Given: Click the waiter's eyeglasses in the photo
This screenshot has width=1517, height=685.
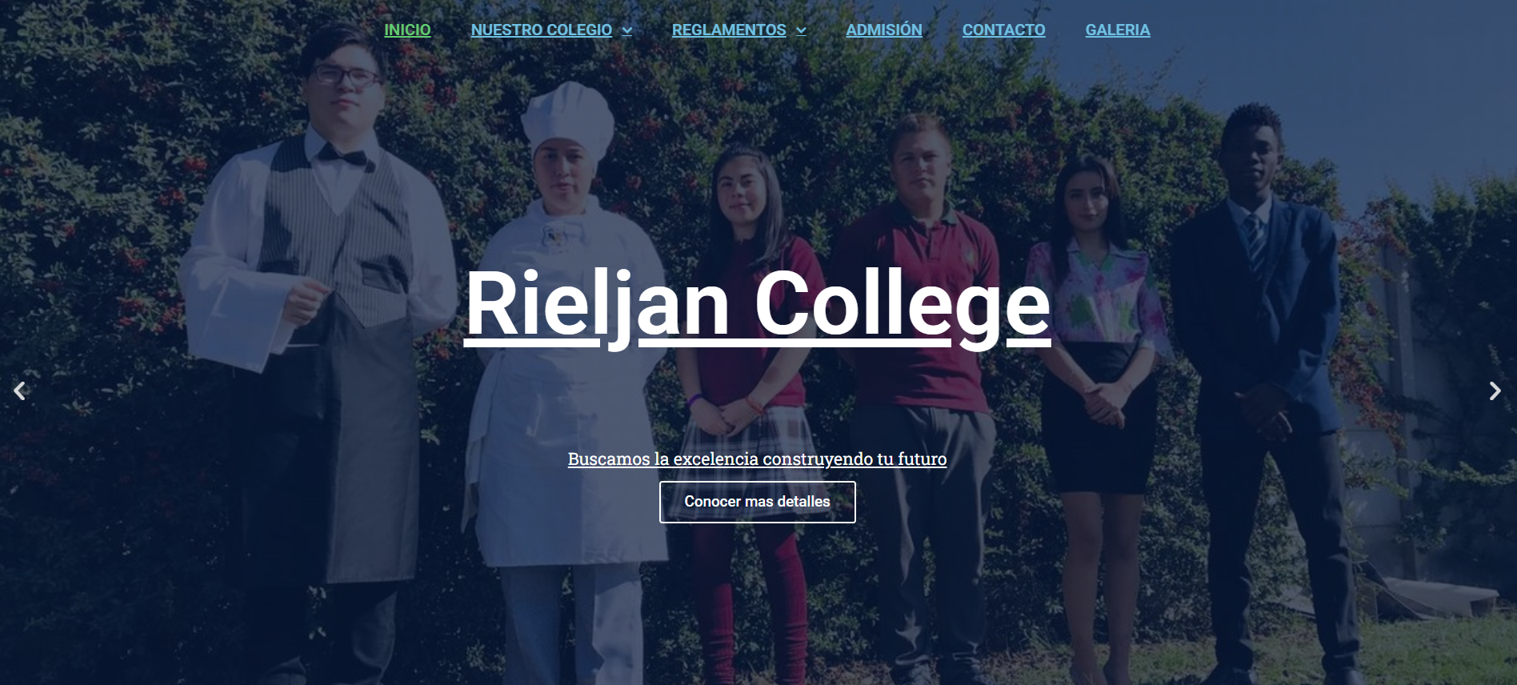Looking at the screenshot, I should (x=346, y=77).
